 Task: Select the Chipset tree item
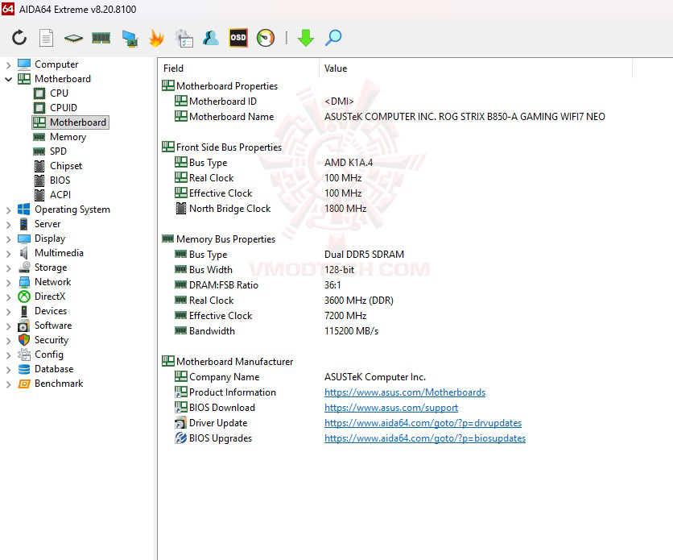coord(66,166)
